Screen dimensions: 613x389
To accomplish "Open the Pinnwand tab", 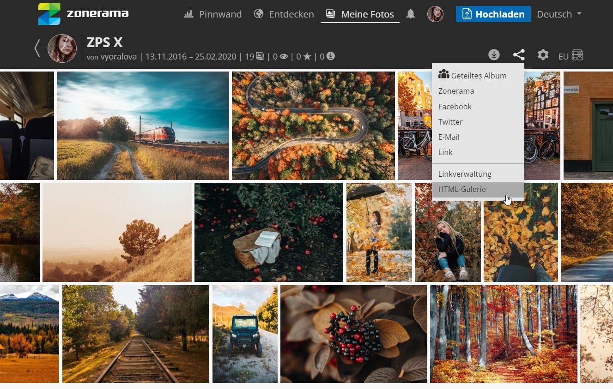I will click(x=213, y=14).
